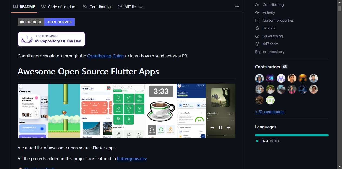
Task: Click the people icon beside sidebar Contributing
Action: coord(257,5)
